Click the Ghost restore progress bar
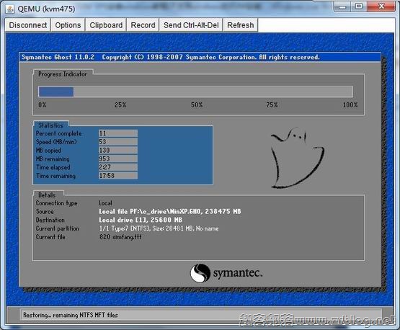The height and width of the screenshot is (330, 400). tap(195, 92)
